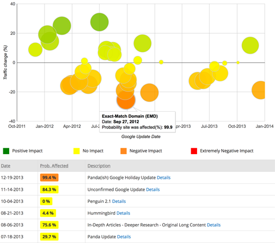Click green Positive Impact legend swatch
Viewport: 275px width, 243px height.
(x=6, y=151)
